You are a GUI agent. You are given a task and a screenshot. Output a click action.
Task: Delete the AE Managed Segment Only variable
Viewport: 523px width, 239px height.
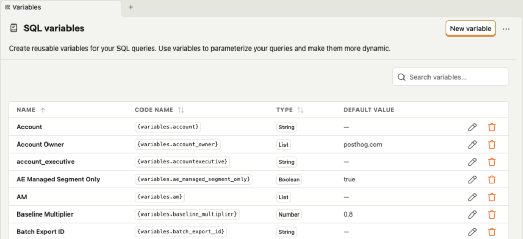(x=492, y=179)
